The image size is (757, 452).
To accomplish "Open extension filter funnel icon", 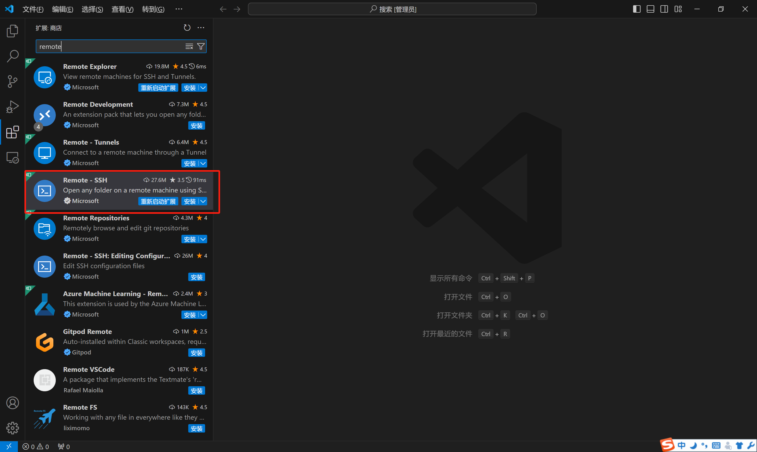I will click(201, 46).
